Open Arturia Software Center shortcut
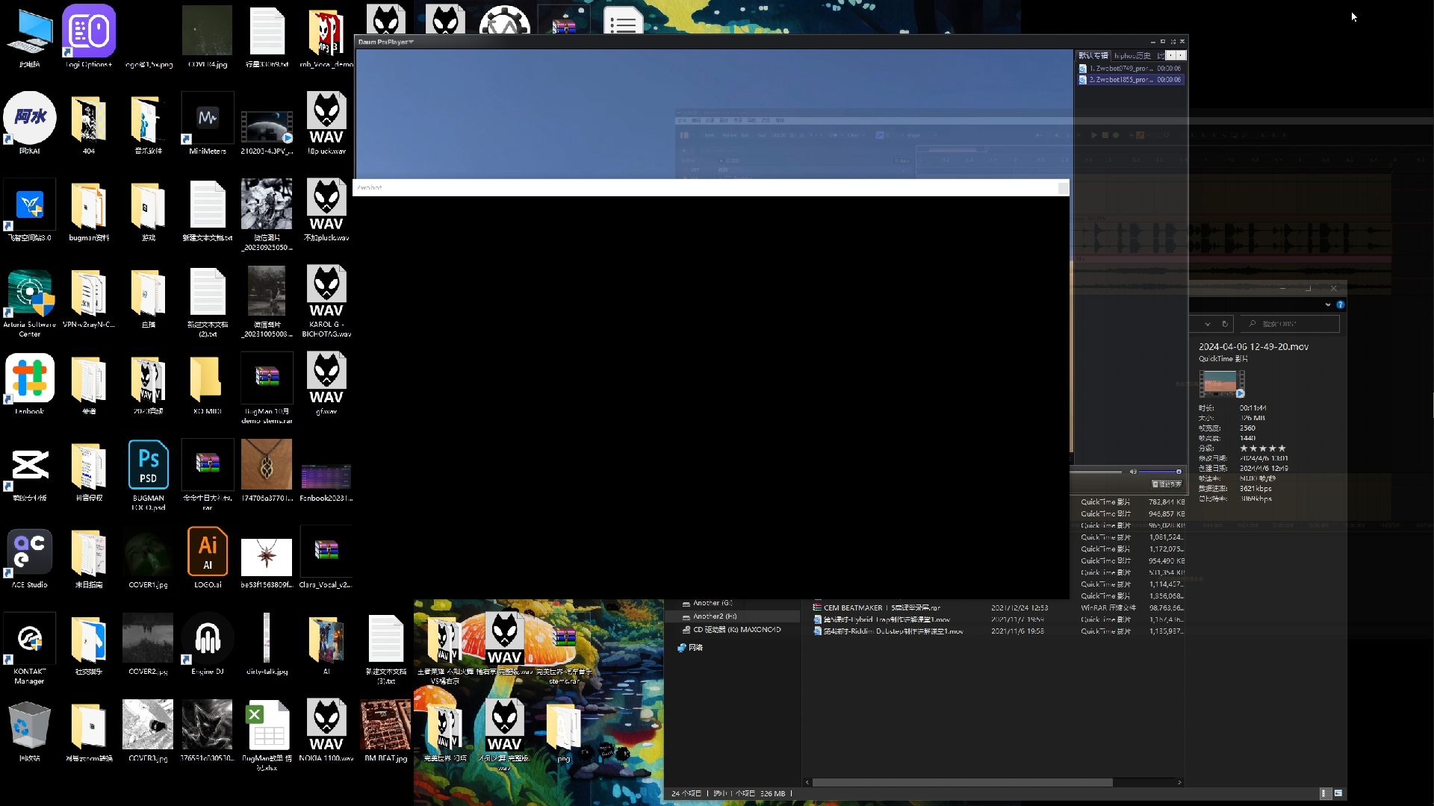Image resolution: width=1434 pixels, height=806 pixels. point(29,302)
